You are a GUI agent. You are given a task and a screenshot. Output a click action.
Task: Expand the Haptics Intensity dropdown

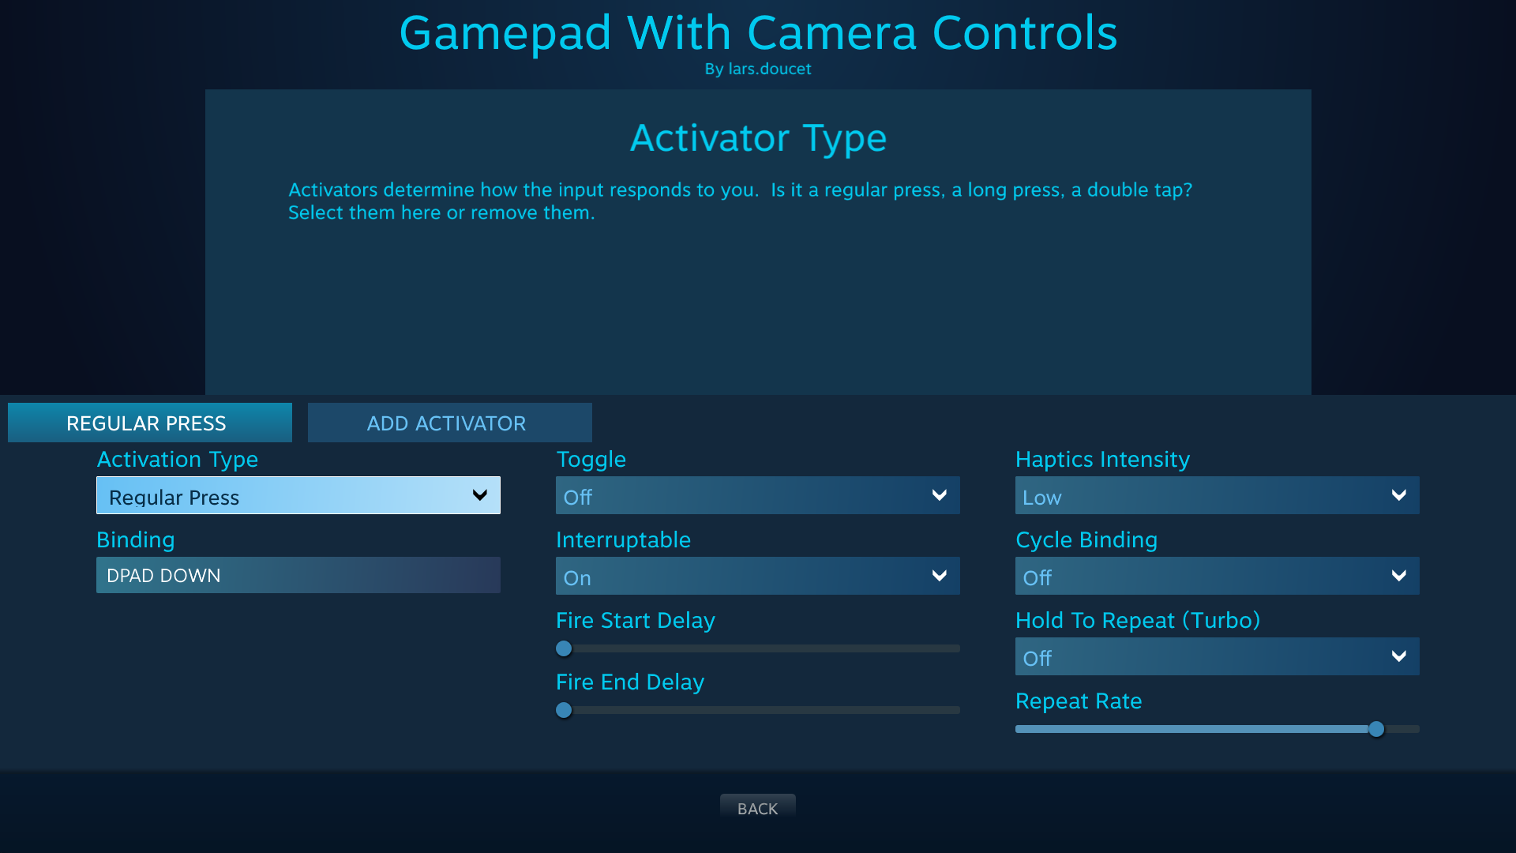tap(1216, 494)
